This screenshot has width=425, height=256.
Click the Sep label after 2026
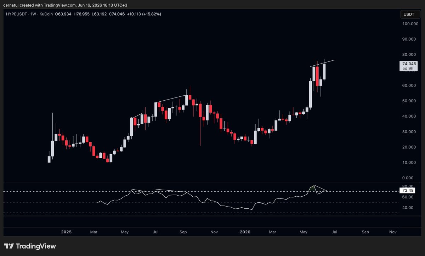tap(365, 232)
